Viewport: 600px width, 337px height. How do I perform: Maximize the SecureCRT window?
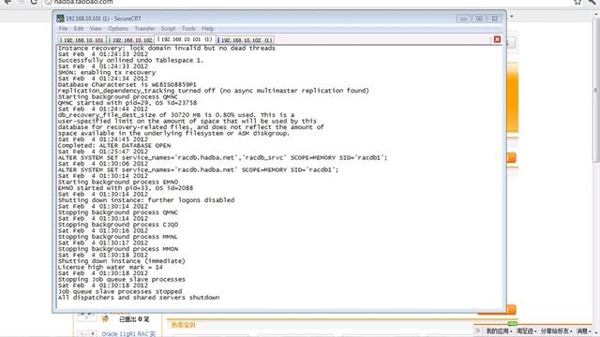point(479,19)
